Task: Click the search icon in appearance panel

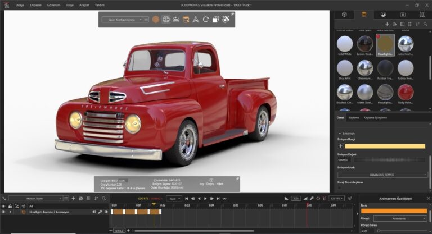Action: 425,24
